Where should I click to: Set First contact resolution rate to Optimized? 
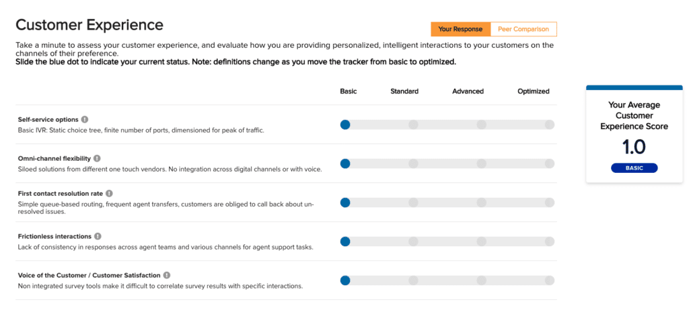[549, 202]
